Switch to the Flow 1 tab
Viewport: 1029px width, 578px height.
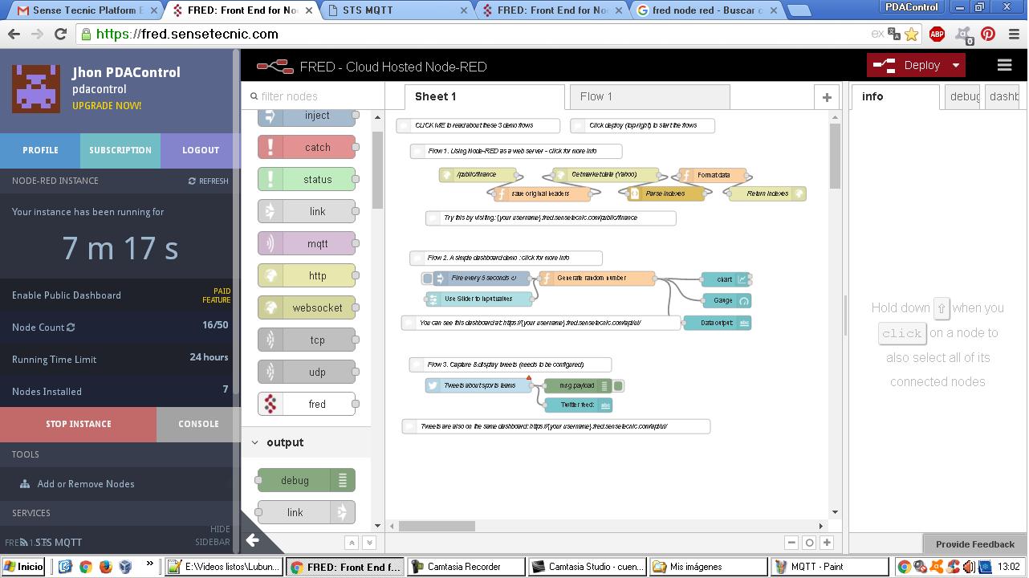(649, 96)
